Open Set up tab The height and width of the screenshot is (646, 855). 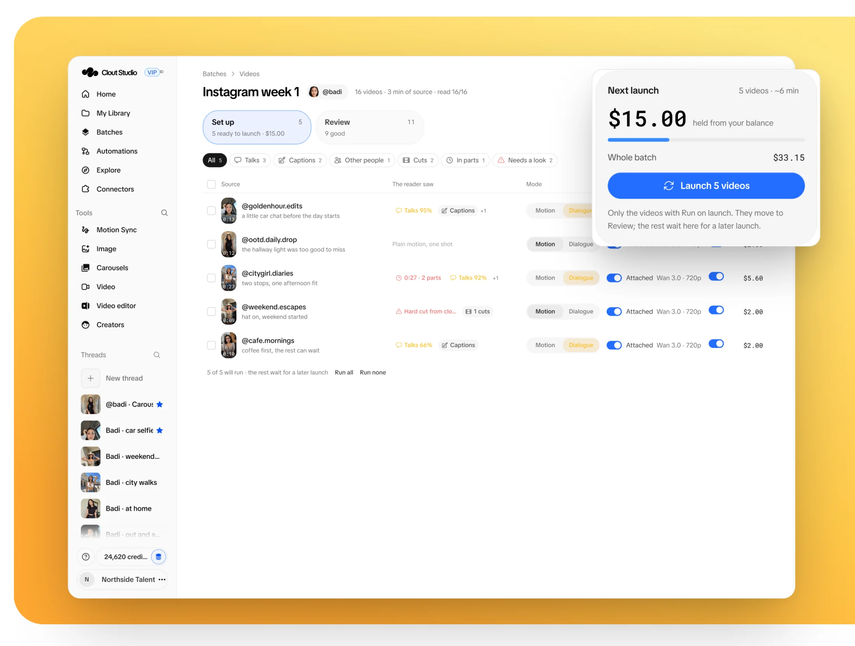point(257,127)
